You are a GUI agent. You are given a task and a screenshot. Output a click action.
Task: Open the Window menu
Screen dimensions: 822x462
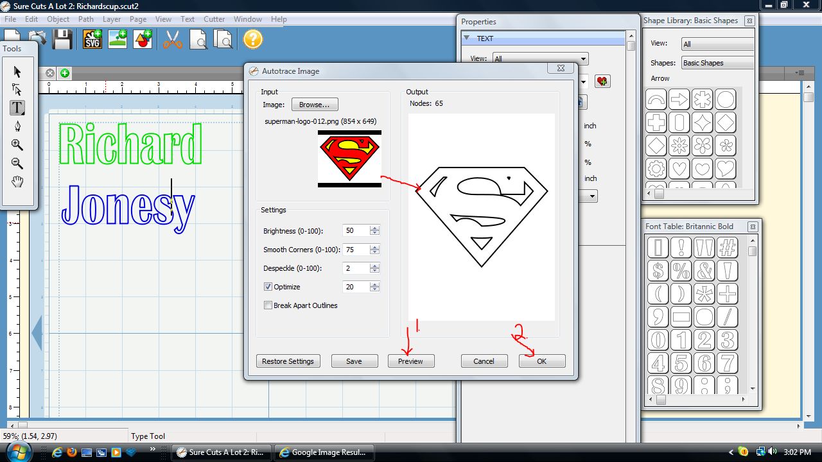[247, 19]
